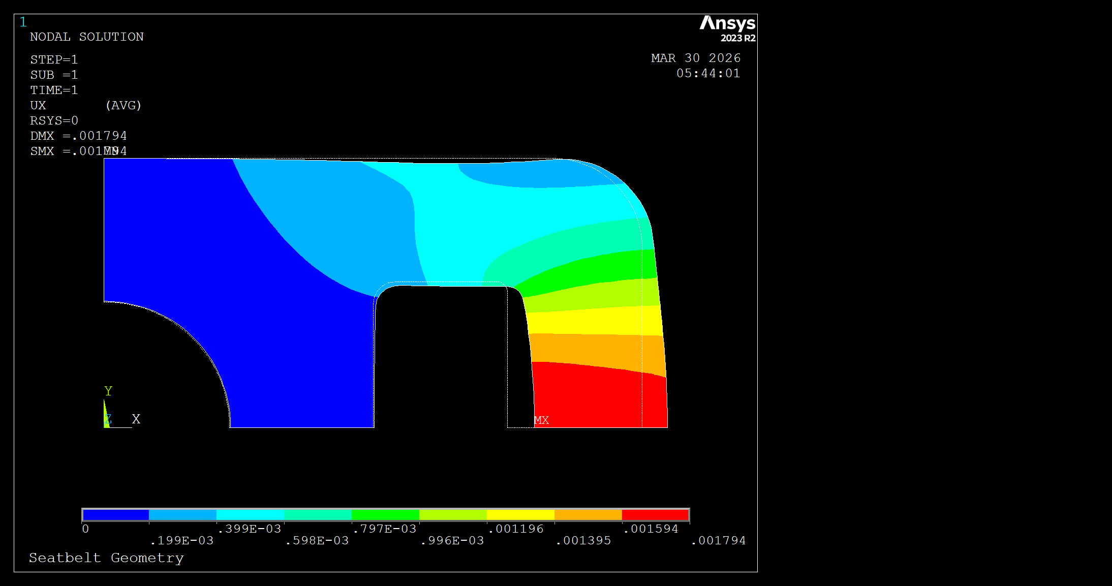Click the dark blue legend color band

point(116,515)
